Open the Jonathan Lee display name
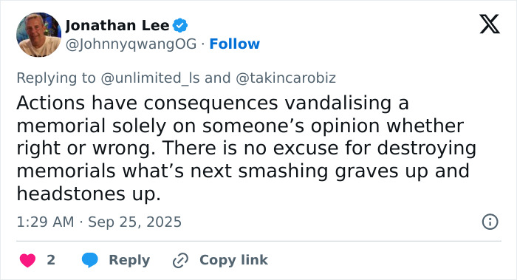Image resolution: width=517 pixels, height=280 pixels. (x=117, y=25)
